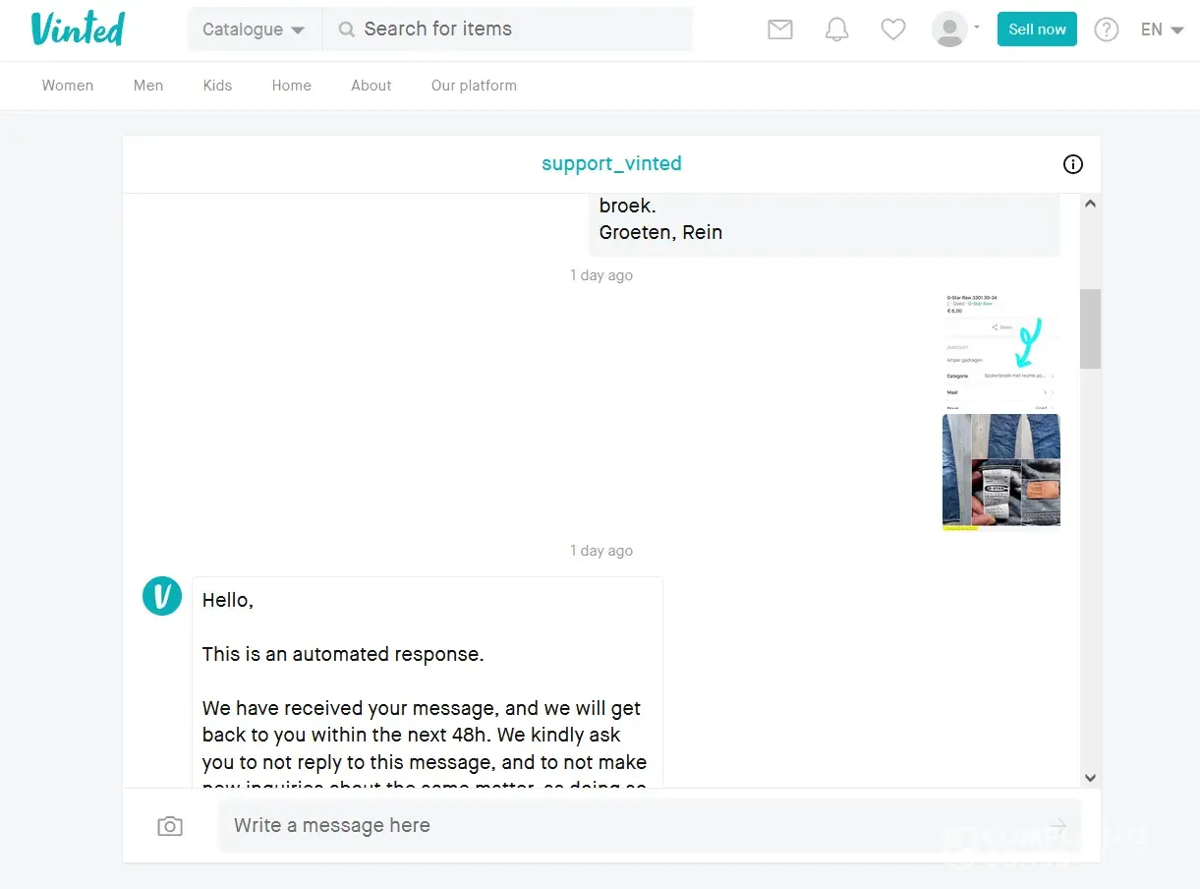Open the user profile avatar menu
The width and height of the screenshot is (1200, 889).
coord(954,30)
